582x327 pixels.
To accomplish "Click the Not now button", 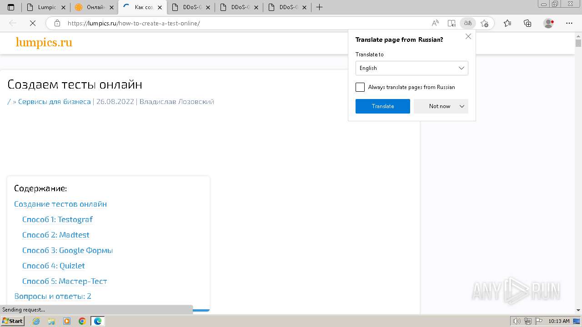I will click(440, 106).
